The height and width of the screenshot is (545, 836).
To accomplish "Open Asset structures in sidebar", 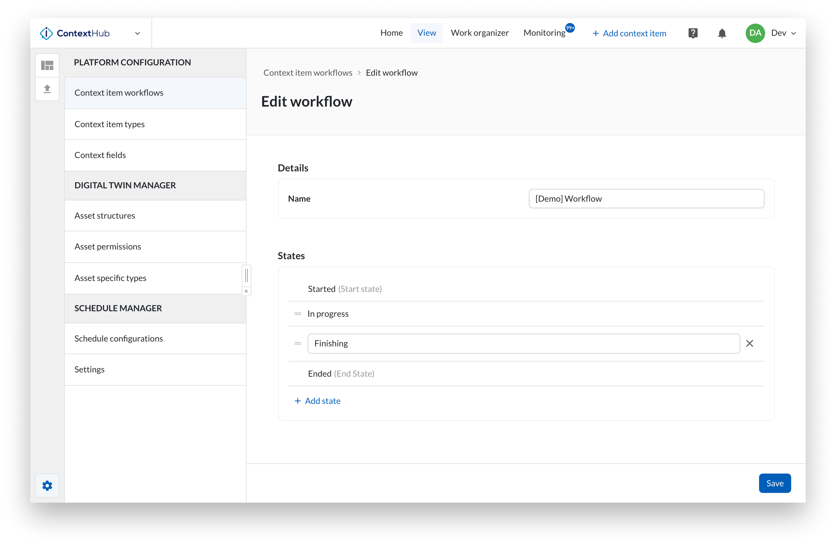I will pos(155,216).
